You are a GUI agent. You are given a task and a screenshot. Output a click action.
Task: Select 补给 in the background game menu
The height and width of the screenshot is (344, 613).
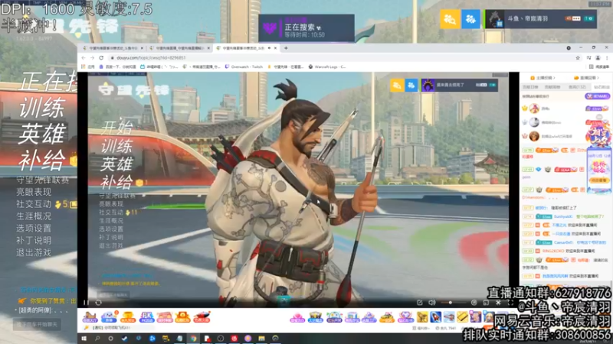click(x=42, y=161)
